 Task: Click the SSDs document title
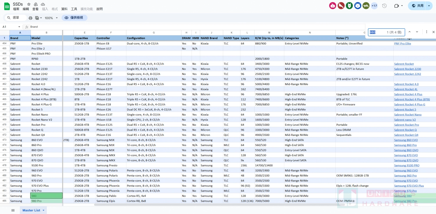tap(18, 4)
